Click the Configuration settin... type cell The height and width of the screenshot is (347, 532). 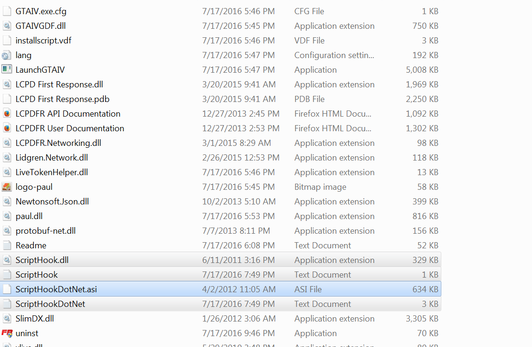point(334,55)
